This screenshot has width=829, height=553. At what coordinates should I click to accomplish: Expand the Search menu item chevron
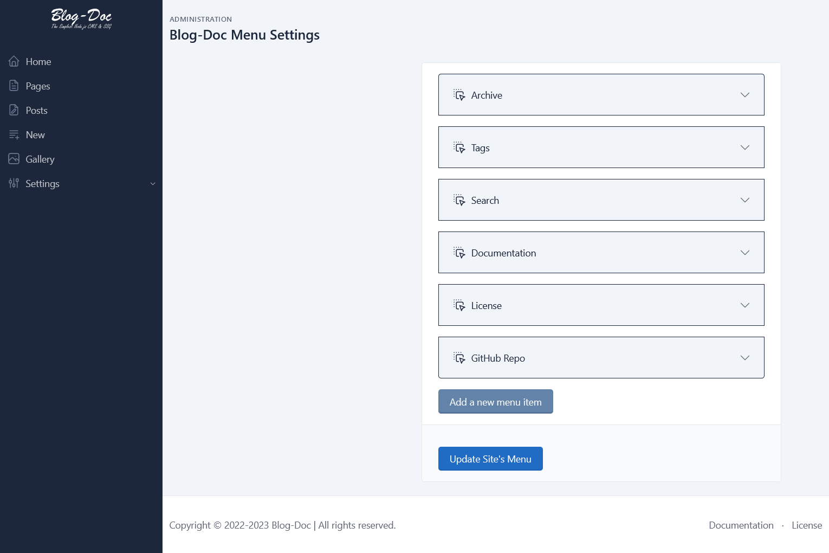745,200
